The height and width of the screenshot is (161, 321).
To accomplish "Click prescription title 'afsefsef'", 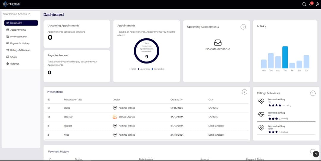I will tap(68, 117).
